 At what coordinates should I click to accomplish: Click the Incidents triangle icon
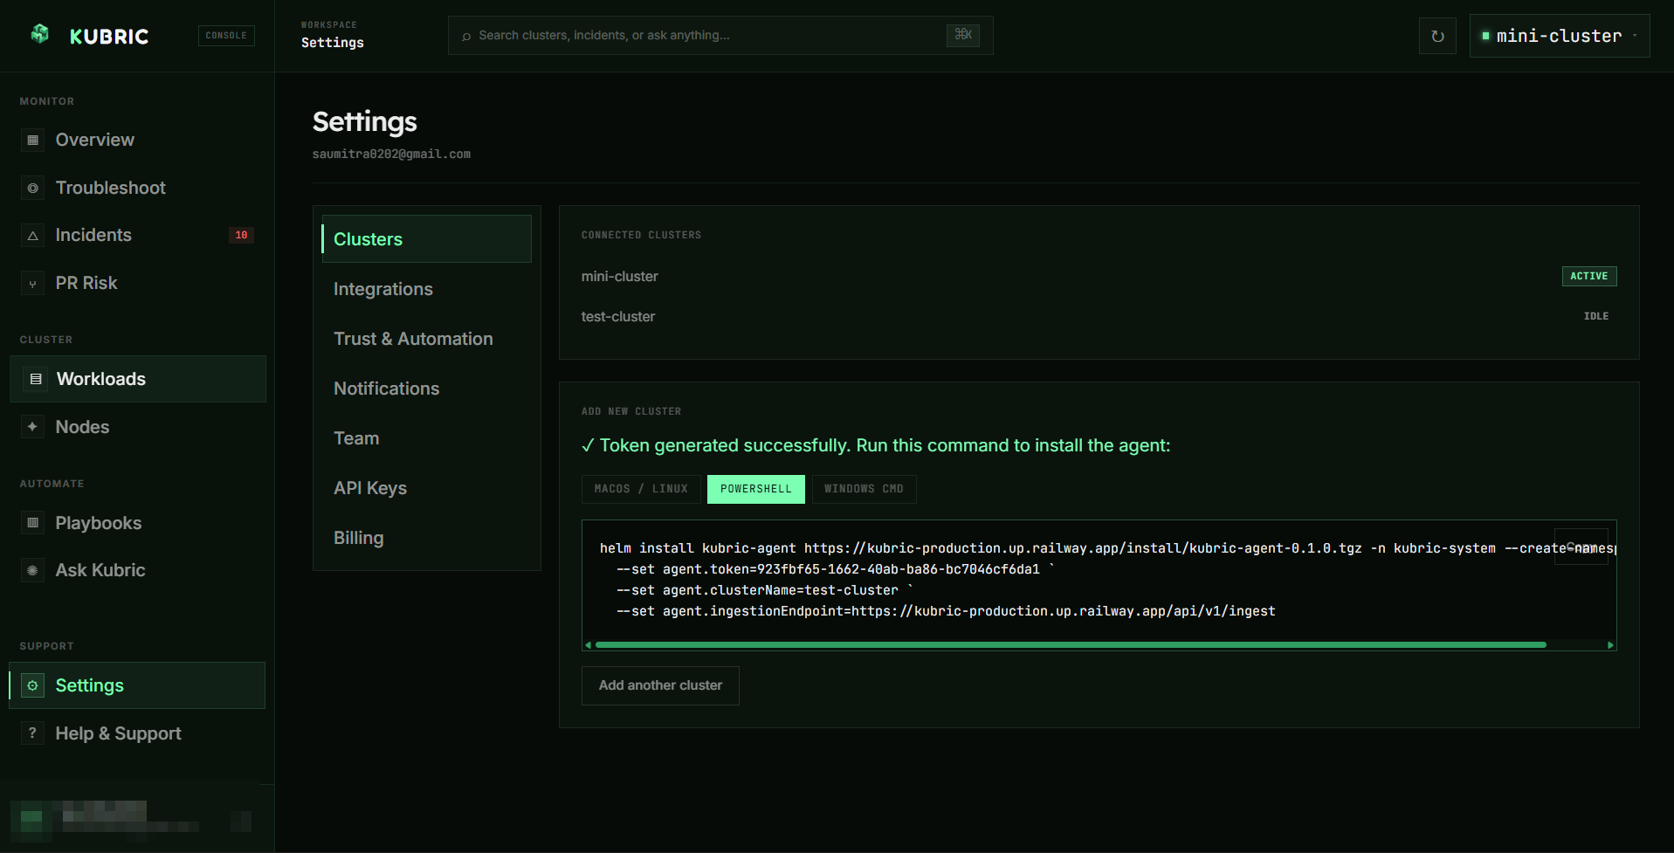32,236
